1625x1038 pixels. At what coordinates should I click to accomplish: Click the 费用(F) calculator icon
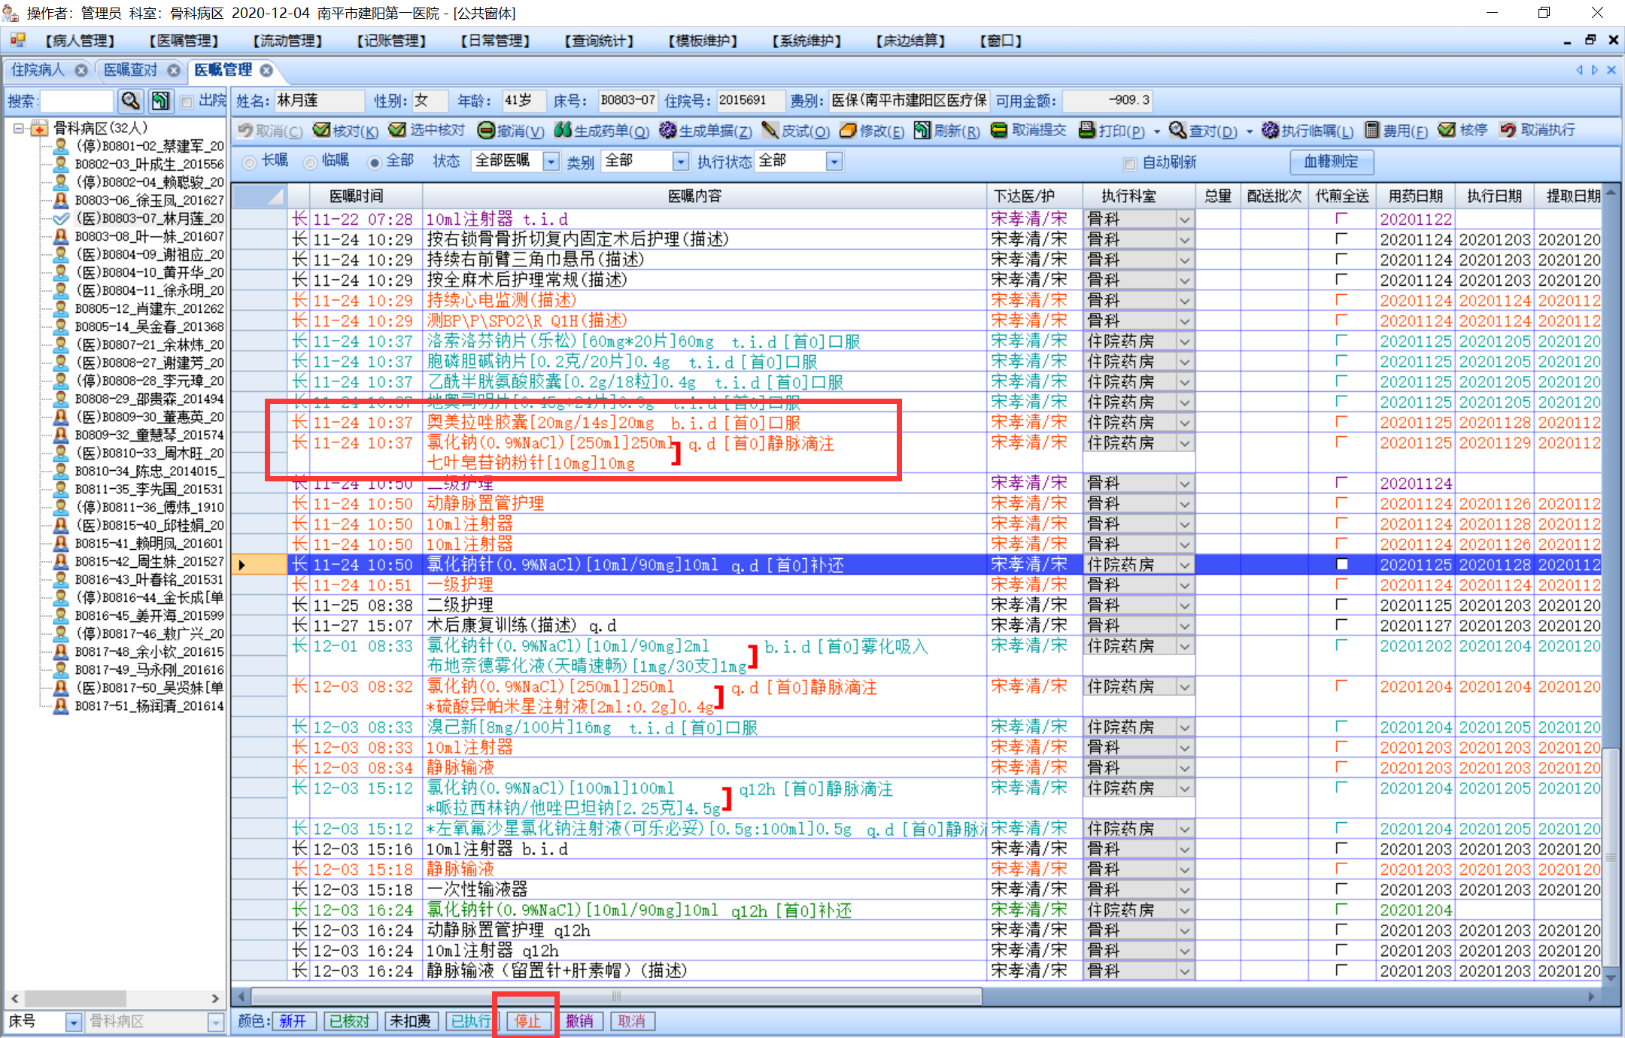(x=1372, y=130)
